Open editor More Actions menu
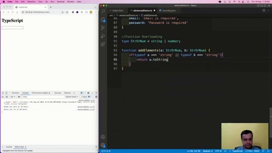Screen dimensions: 272x153 tap(268, 10)
